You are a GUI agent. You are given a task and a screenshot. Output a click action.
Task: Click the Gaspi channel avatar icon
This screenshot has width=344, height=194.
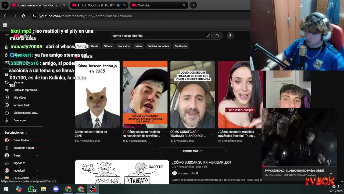click(7, 155)
